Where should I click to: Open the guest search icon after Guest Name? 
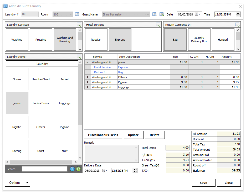[154, 14]
